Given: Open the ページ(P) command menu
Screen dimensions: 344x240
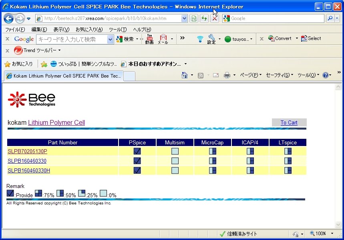Looking at the screenshot, I should (x=251, y=75).
